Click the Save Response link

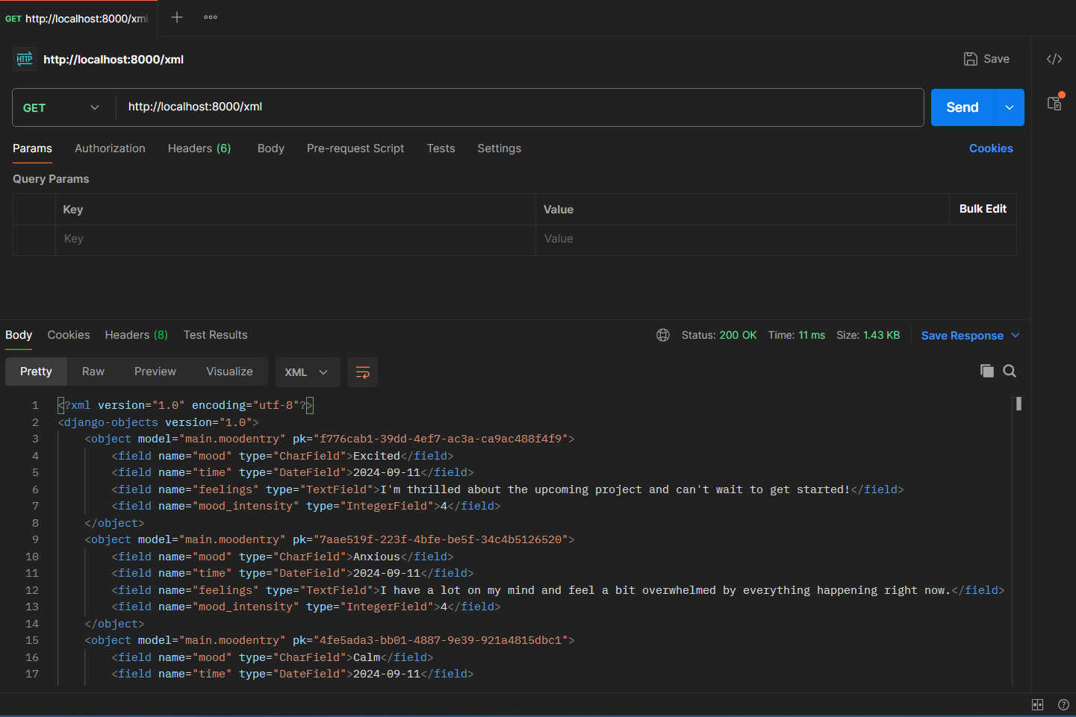click(x=963, y=336)
